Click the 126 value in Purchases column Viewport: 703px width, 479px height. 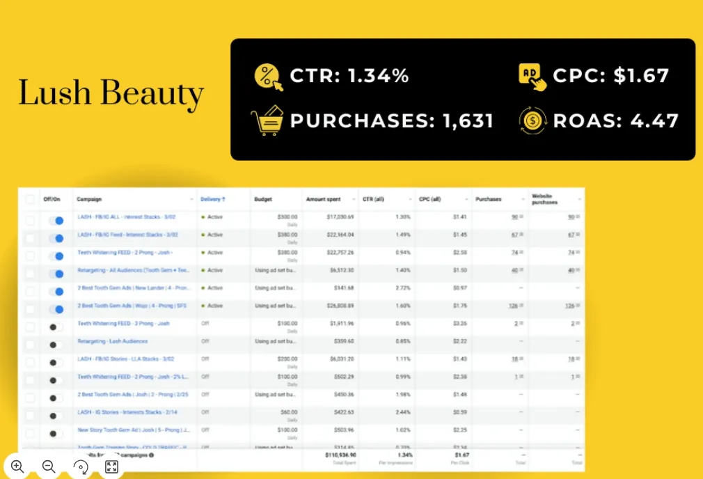pyautogui.click(x=514, y=306)
